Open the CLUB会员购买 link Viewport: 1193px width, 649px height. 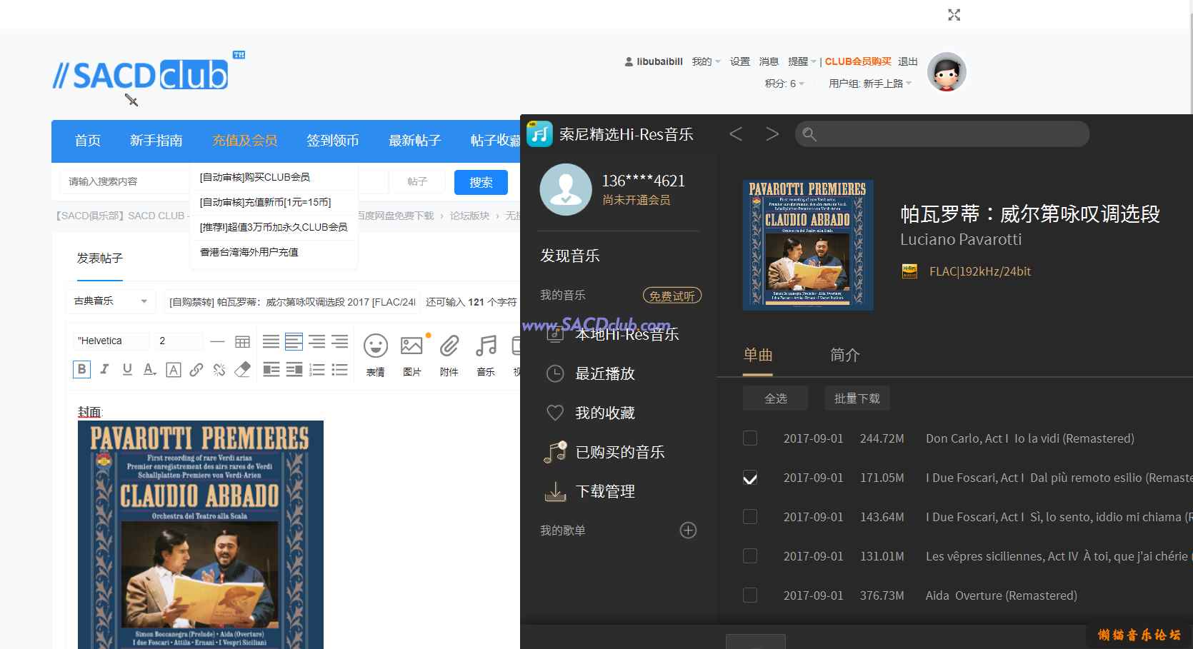tap(858, 61)
